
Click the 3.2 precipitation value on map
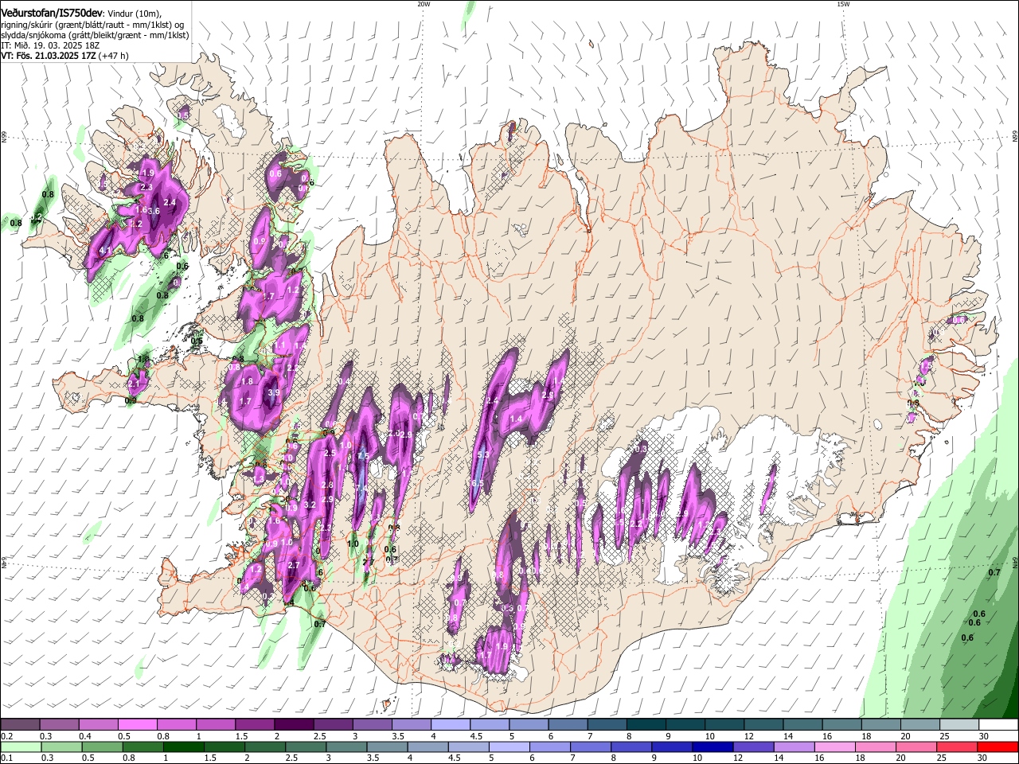click(310, 505)
